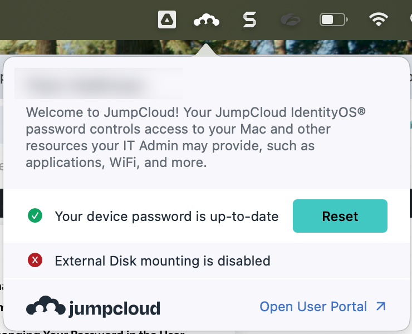Click the greyed-out Zscaler menu bar icon
The width and height of the screenshot is (412, 334).
(291, 21)
